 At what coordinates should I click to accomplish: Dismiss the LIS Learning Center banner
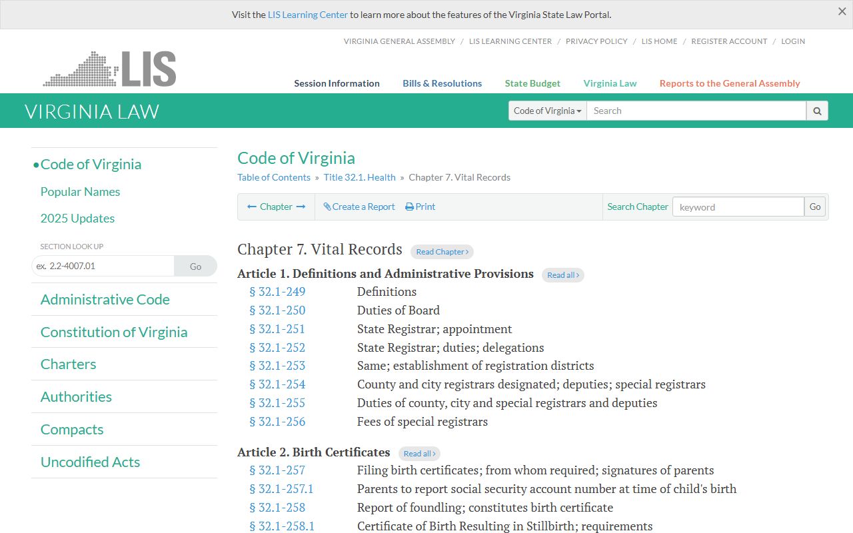tap(842, 11)
